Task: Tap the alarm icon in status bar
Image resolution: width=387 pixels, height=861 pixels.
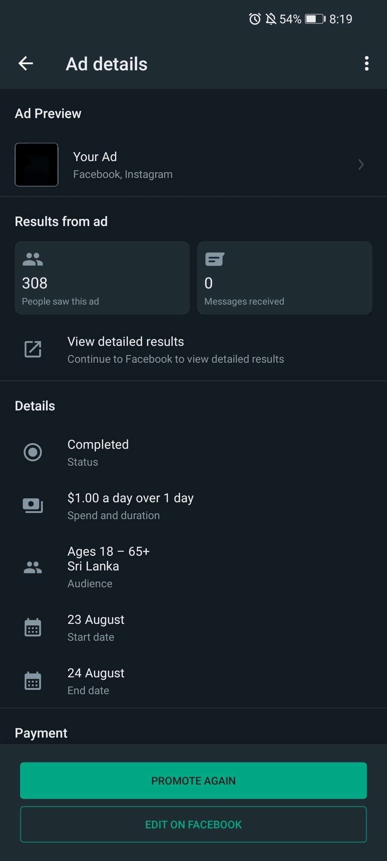Action: (x=255, y=19)
